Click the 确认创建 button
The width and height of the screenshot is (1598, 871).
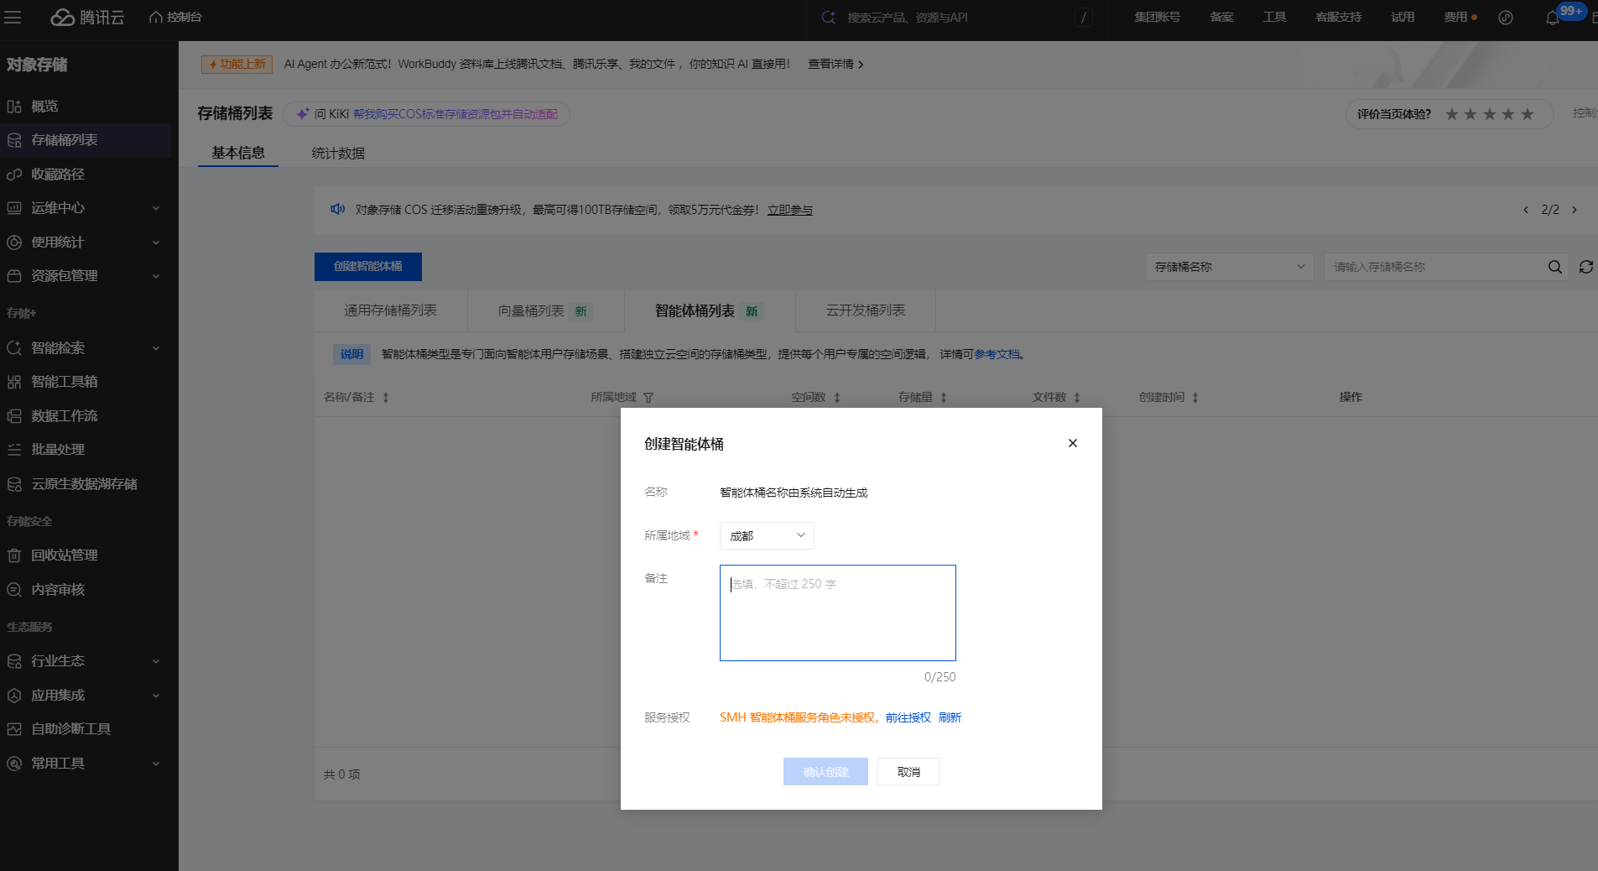pos(825,772)
